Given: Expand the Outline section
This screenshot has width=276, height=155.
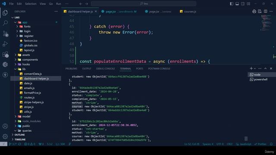Looking at the screenshot, I should 13,135.
